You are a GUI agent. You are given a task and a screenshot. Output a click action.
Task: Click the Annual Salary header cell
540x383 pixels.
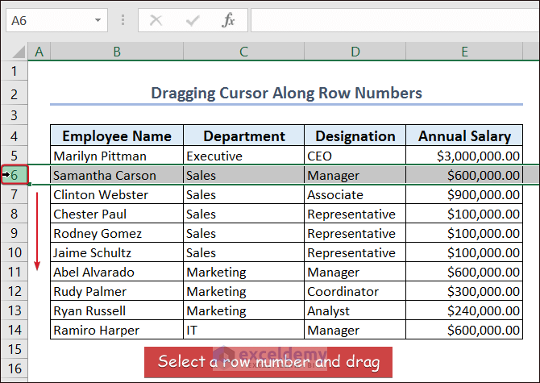coord(464,136)
